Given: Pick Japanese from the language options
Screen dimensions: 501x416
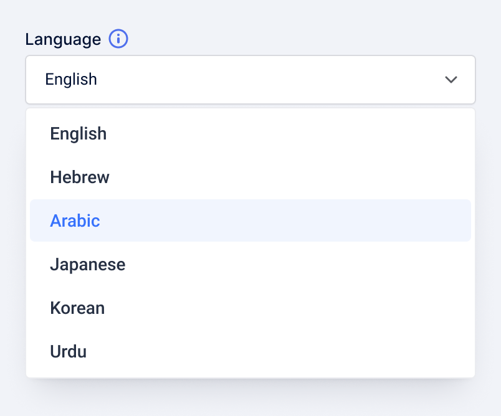Looking at the screenshot, I should [x=88, y=265].
